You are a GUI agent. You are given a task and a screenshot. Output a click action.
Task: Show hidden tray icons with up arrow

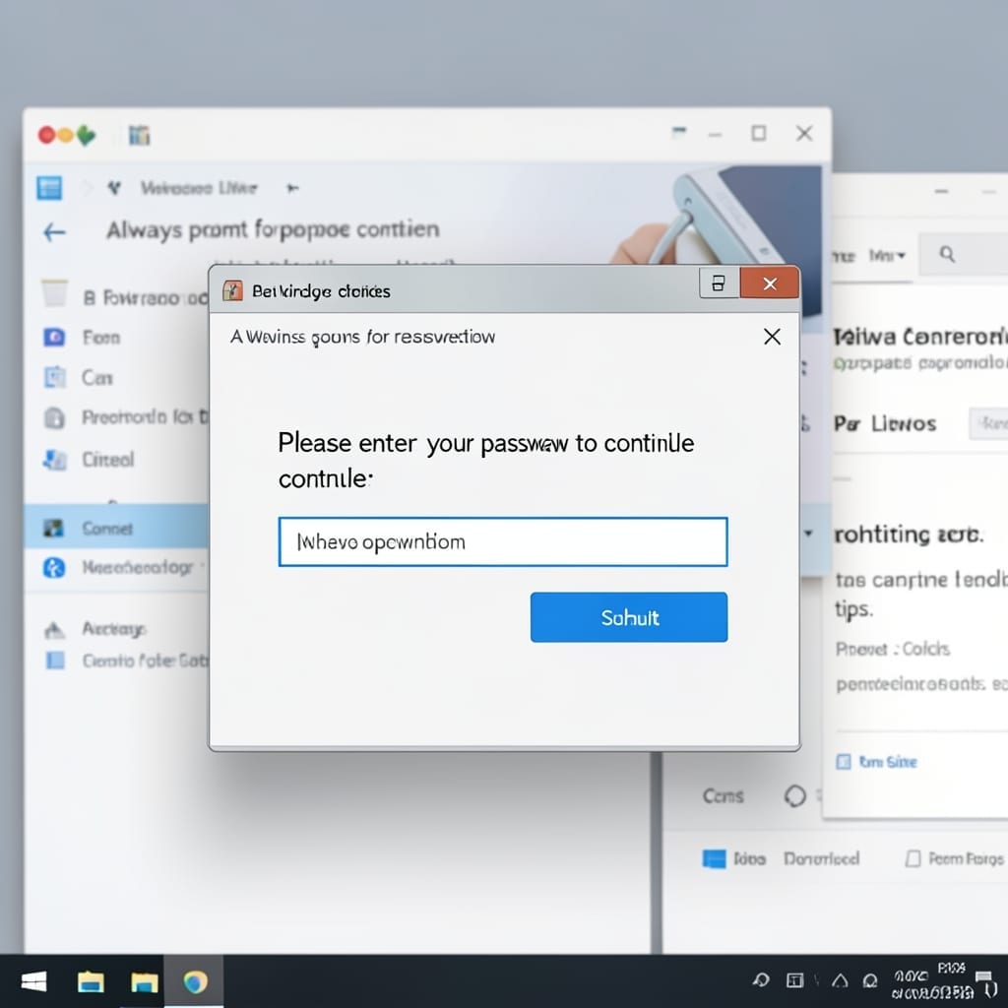click(x=840, y=980)
